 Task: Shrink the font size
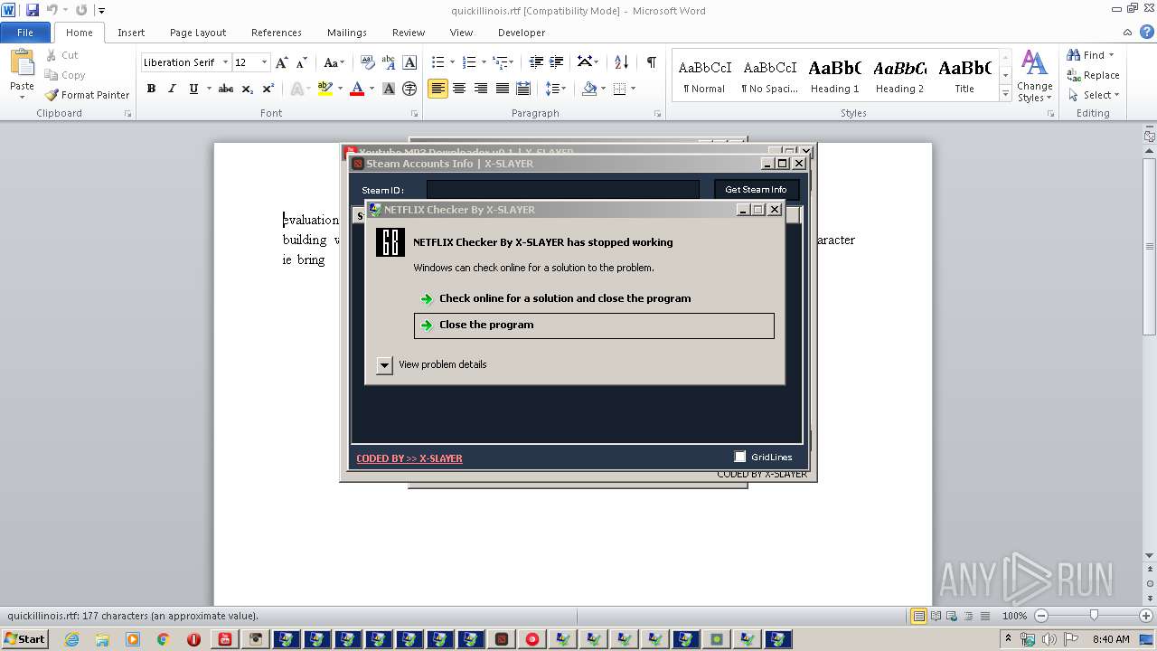pyautogui.click(x=302, y=62)
